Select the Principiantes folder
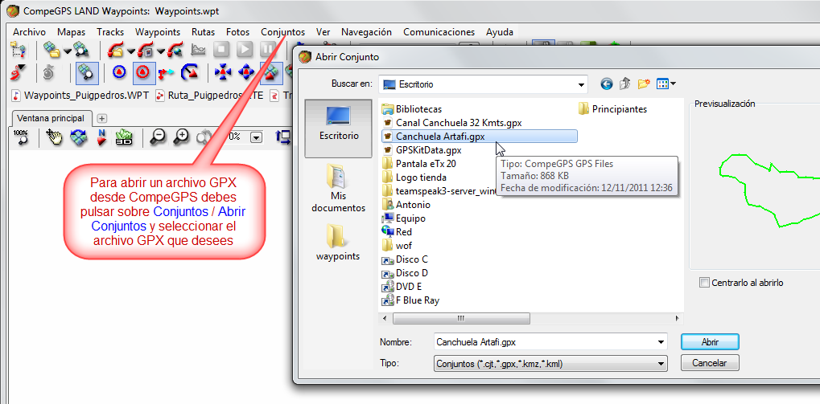This screenshot has width=820, height=404. pyautogui.click(x=613, y=109)
